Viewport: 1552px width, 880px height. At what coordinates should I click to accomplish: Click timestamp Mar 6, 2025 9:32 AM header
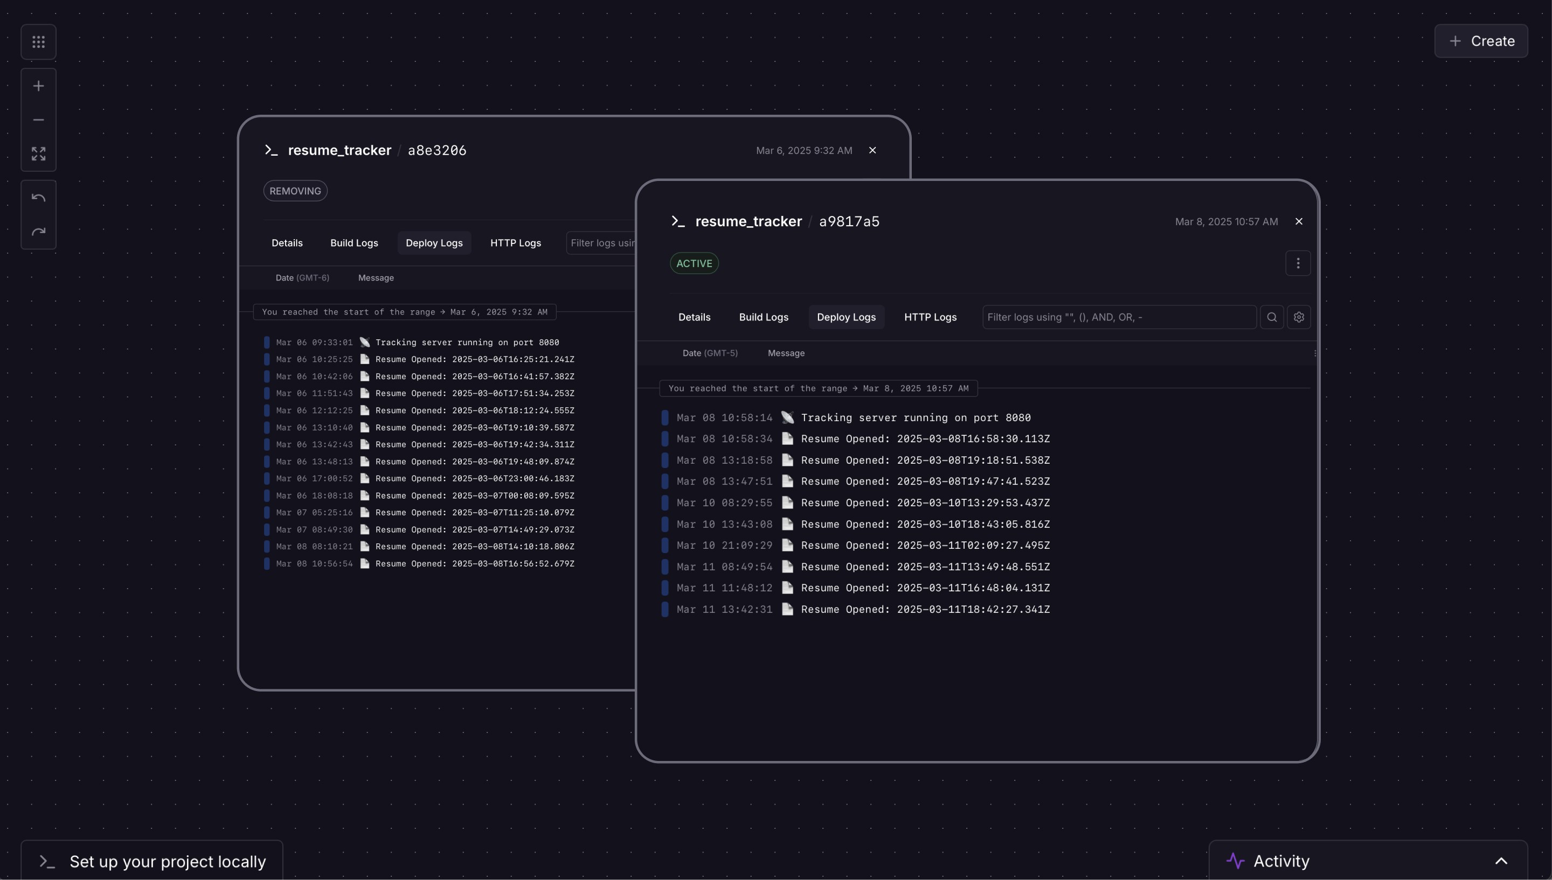804,150
